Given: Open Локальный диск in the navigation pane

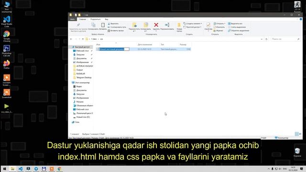Looking at the screenshot, I should click(83, 113).
